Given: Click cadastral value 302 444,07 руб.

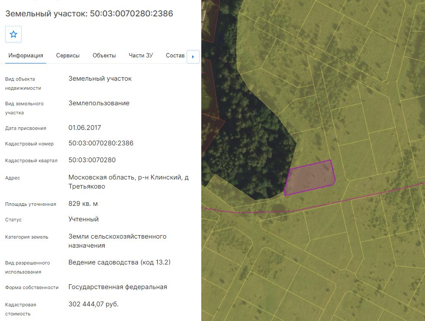Looking at the screenshot, I should [94, 304].
